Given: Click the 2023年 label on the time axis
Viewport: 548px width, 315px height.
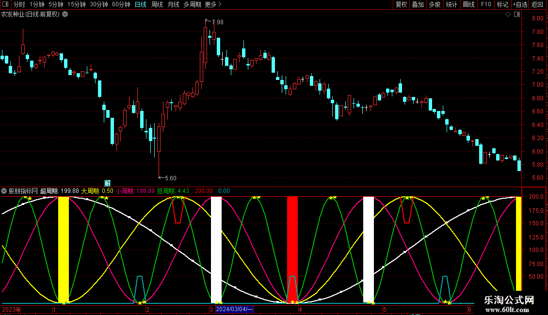Looking at the screenshot, I should tap(12, 309).
